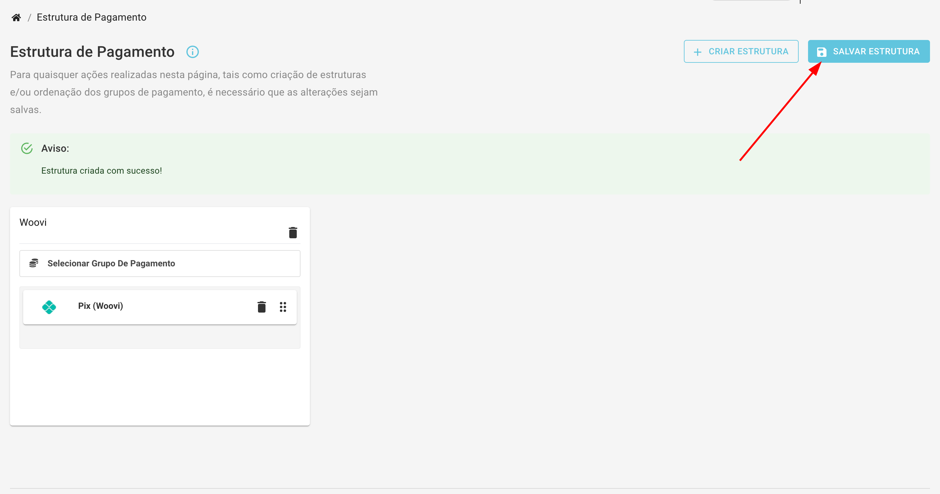Click the coins icon in payment group selector
Image resolution: width=940 pixels, height=494 pixels.
[x=34, y=263]
